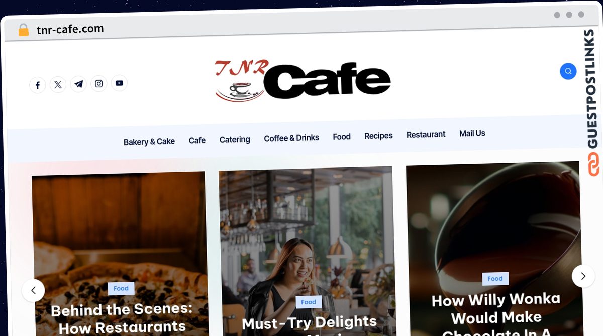Open the Telegram social icon
The image size is (603, 336).
78,84
